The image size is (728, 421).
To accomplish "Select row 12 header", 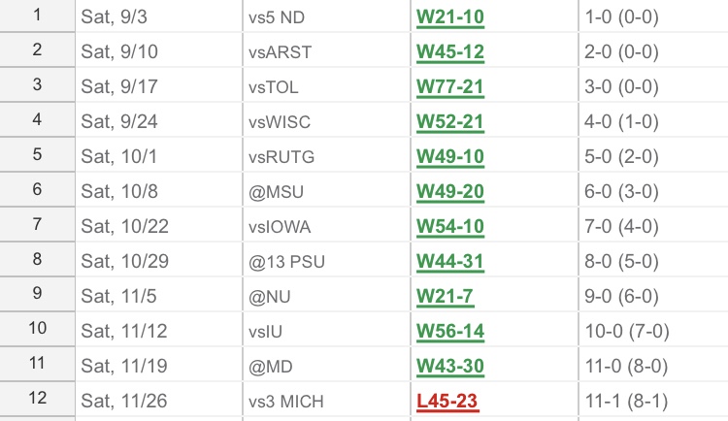I will pos(37,400).
